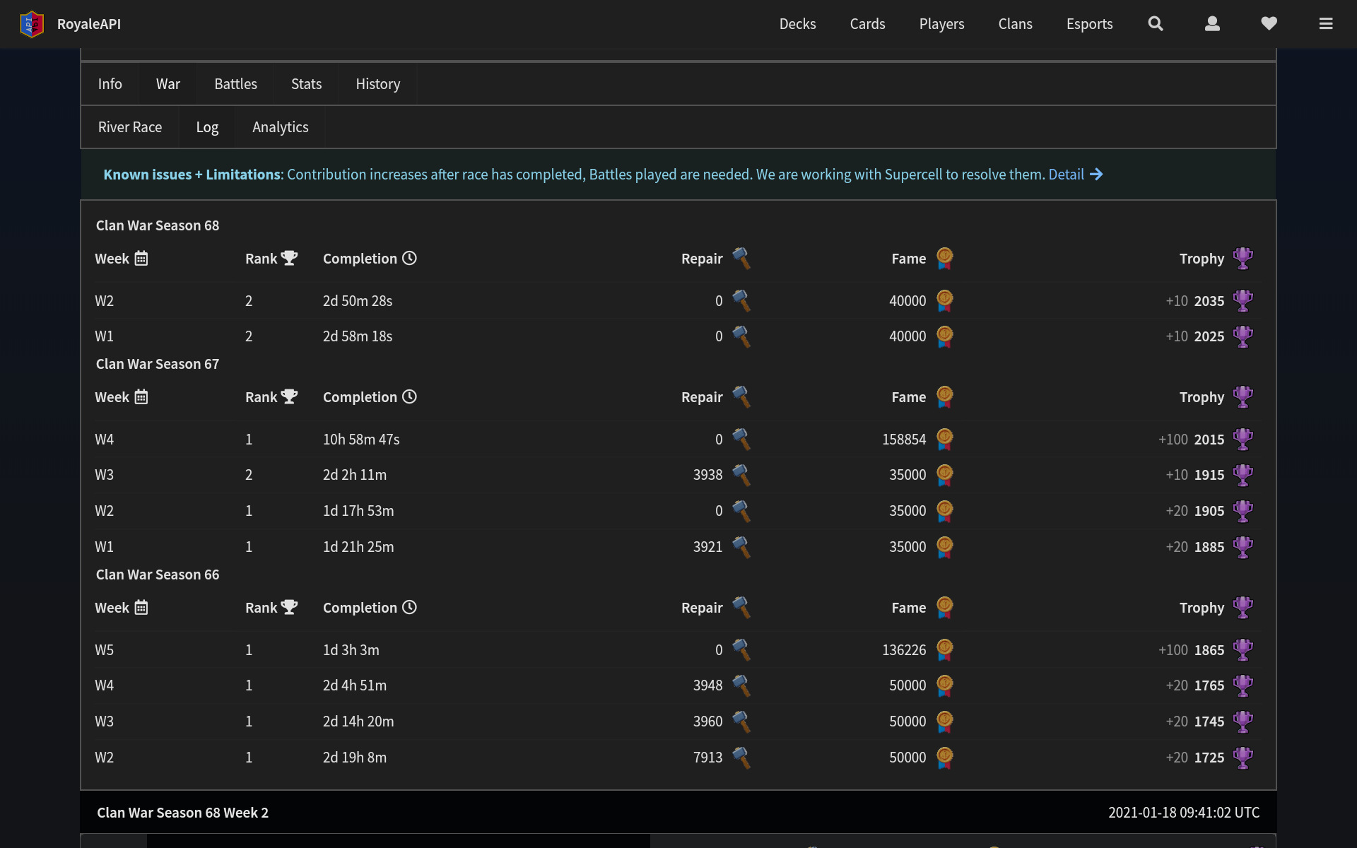This screenshot has width=1357, height=848.
Task: Click Season 67 Rank trophy header
Action: tap(271, 397)
